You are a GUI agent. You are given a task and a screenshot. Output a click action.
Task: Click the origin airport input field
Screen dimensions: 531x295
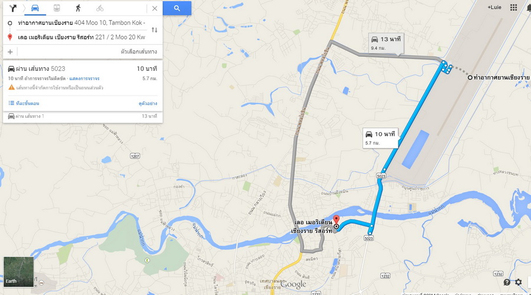coord(81,22)
